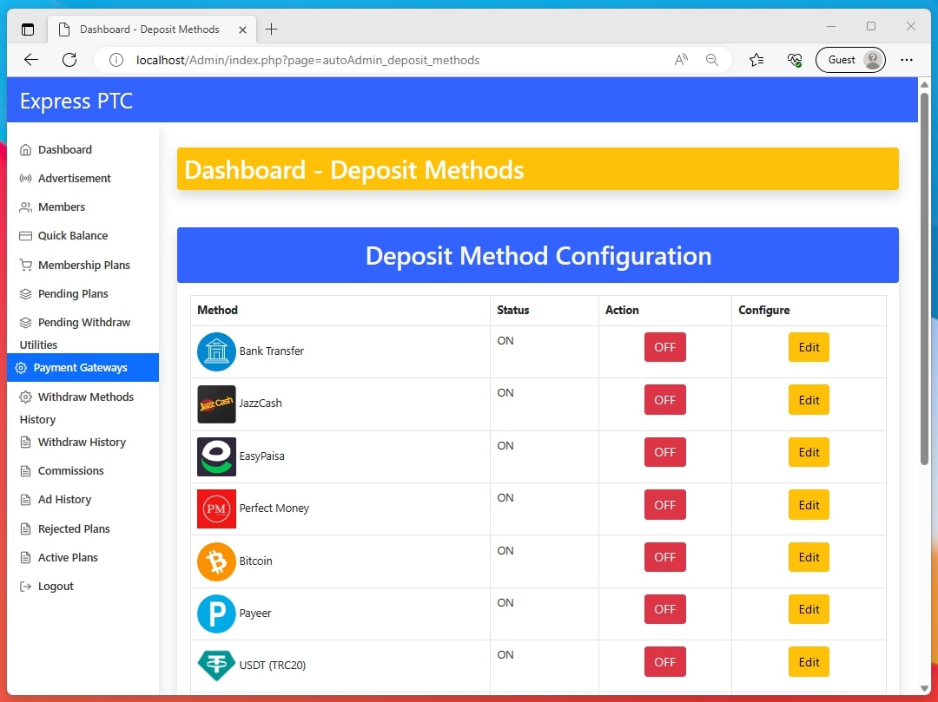938x702 pixels.
Task: Click the EasyPaisa logo
Action: (x=216, y=456)
